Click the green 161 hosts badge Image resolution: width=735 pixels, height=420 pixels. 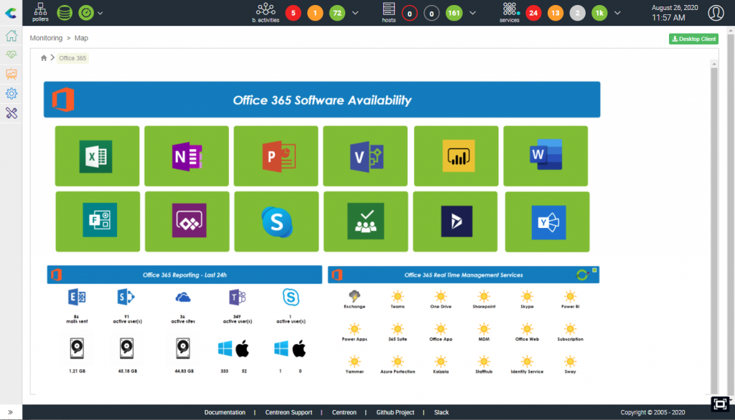pos(454,13)
